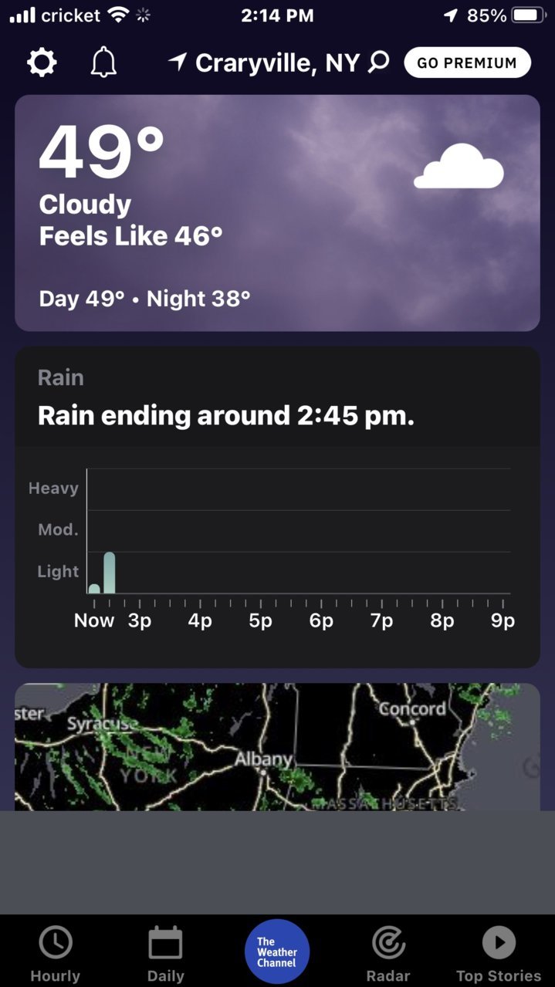Tap the light rain bar at Now
The image size is (555, 987).
(94, 588)
